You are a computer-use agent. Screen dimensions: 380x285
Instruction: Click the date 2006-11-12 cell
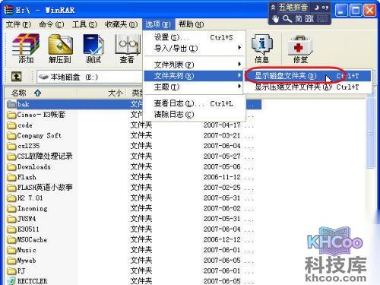[222, 177]
